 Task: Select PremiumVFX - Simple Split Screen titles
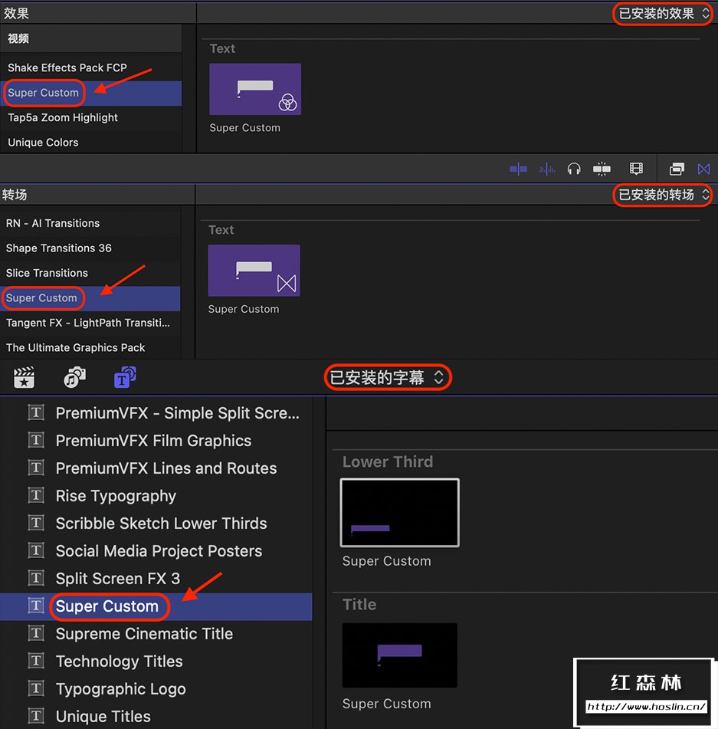(156, 413)
